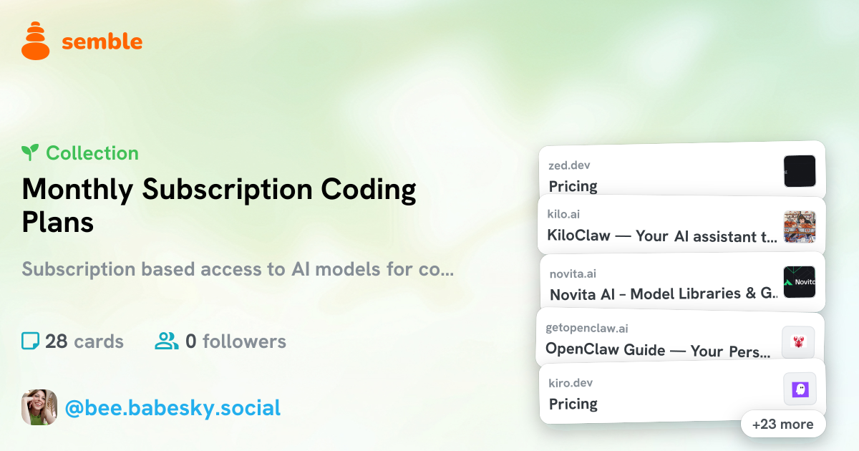
Task: Open the kiro.dev Pricing card
Action: [682, 391]
